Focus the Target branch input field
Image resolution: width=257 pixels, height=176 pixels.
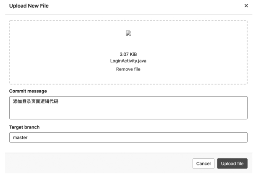pos(128,137)
